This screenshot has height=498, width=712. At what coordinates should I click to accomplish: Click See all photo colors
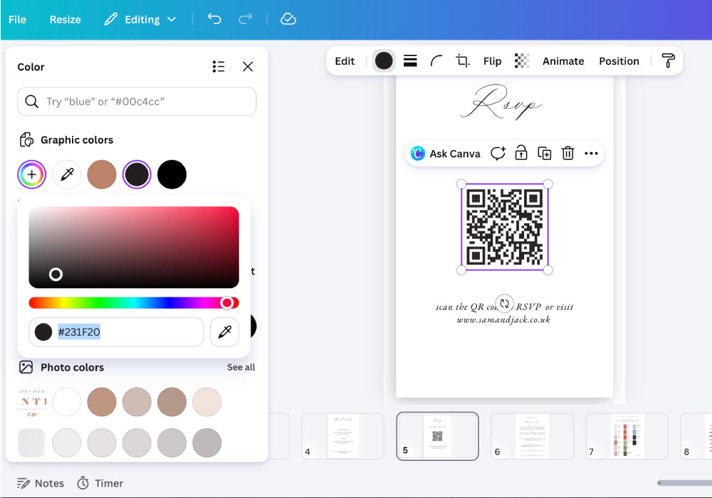(x=241, y=367)
